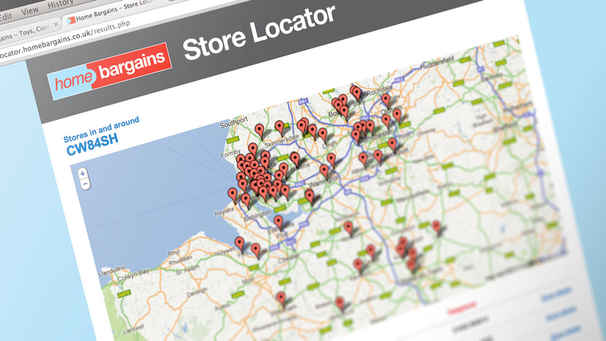606x341 pixels.
Task: Click the 'Store Locator' page heading
Action: pyautogui.click(x=259, y=33)
